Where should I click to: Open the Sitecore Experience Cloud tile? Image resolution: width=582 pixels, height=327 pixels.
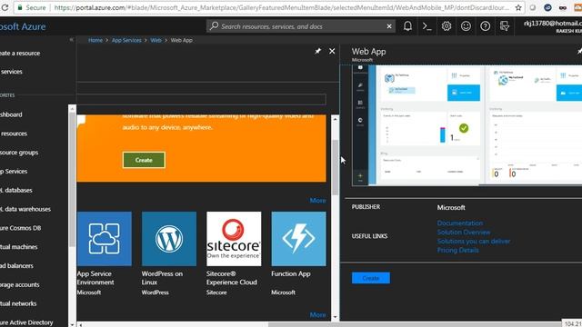[x=234, y=239]
